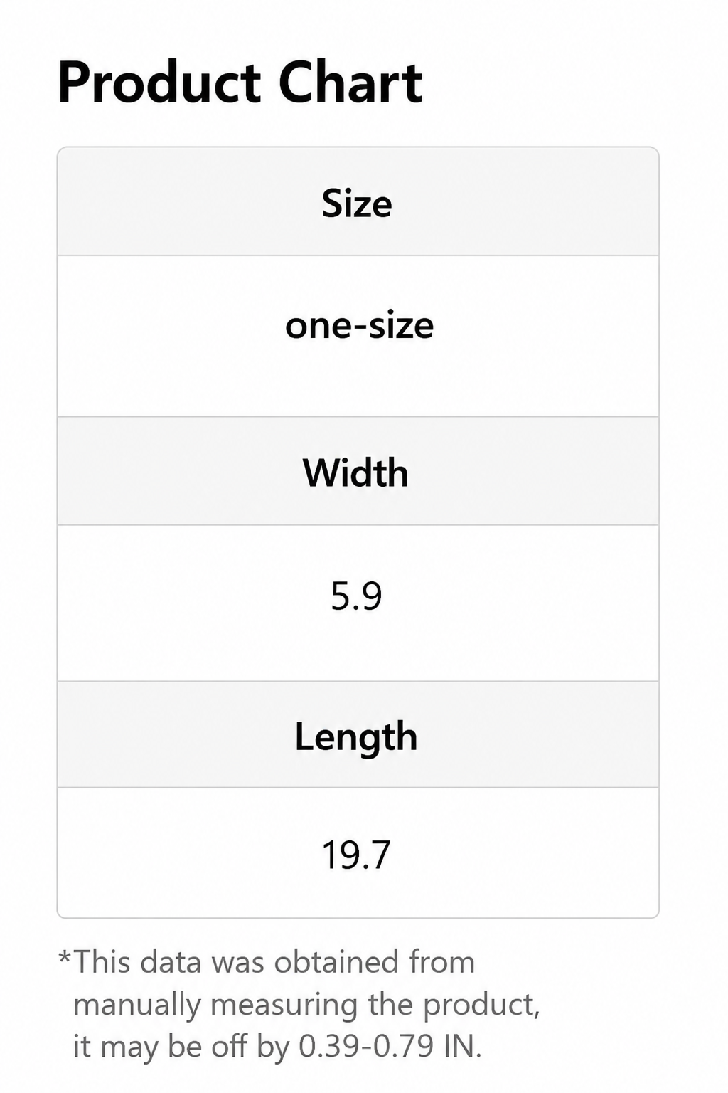The width and height of the screenshot is (728, 1093).
Task: Click the word 'obtained' in the footnote
Action: (336, 962)
